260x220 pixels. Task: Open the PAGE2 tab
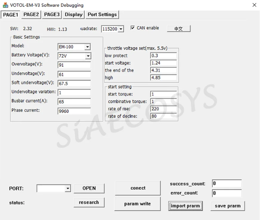31,15
